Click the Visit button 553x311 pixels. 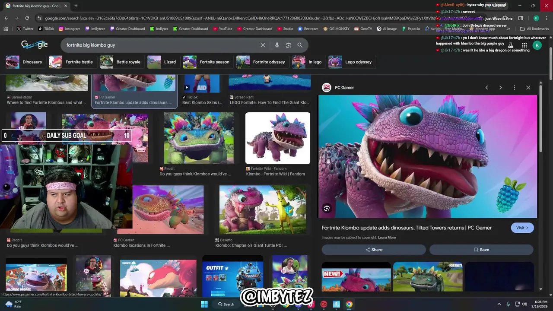click(522, 228)
